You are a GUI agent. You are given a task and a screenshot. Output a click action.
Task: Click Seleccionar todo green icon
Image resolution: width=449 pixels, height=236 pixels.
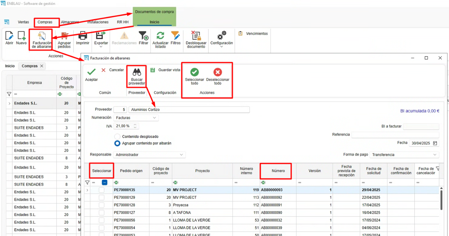pyautogui.click(x=194, y=72)
